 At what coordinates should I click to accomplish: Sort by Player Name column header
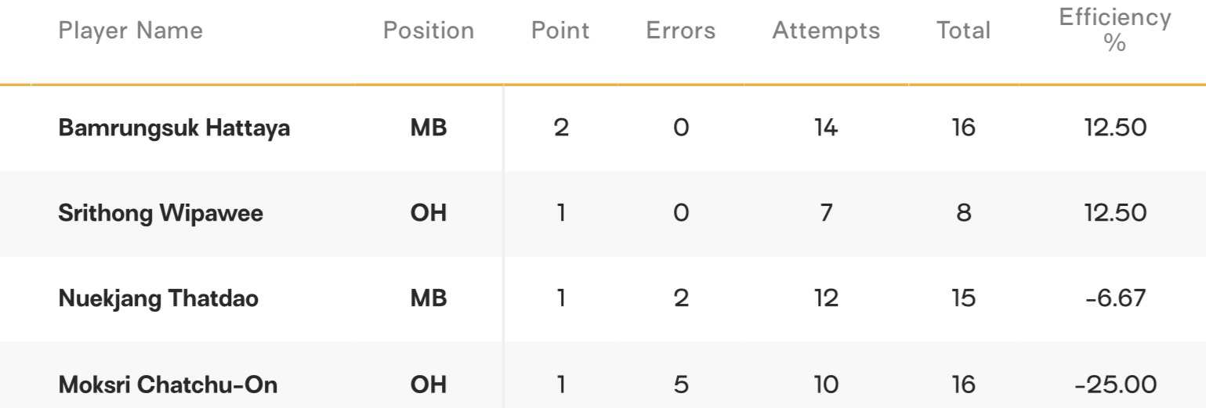[131, 31]
